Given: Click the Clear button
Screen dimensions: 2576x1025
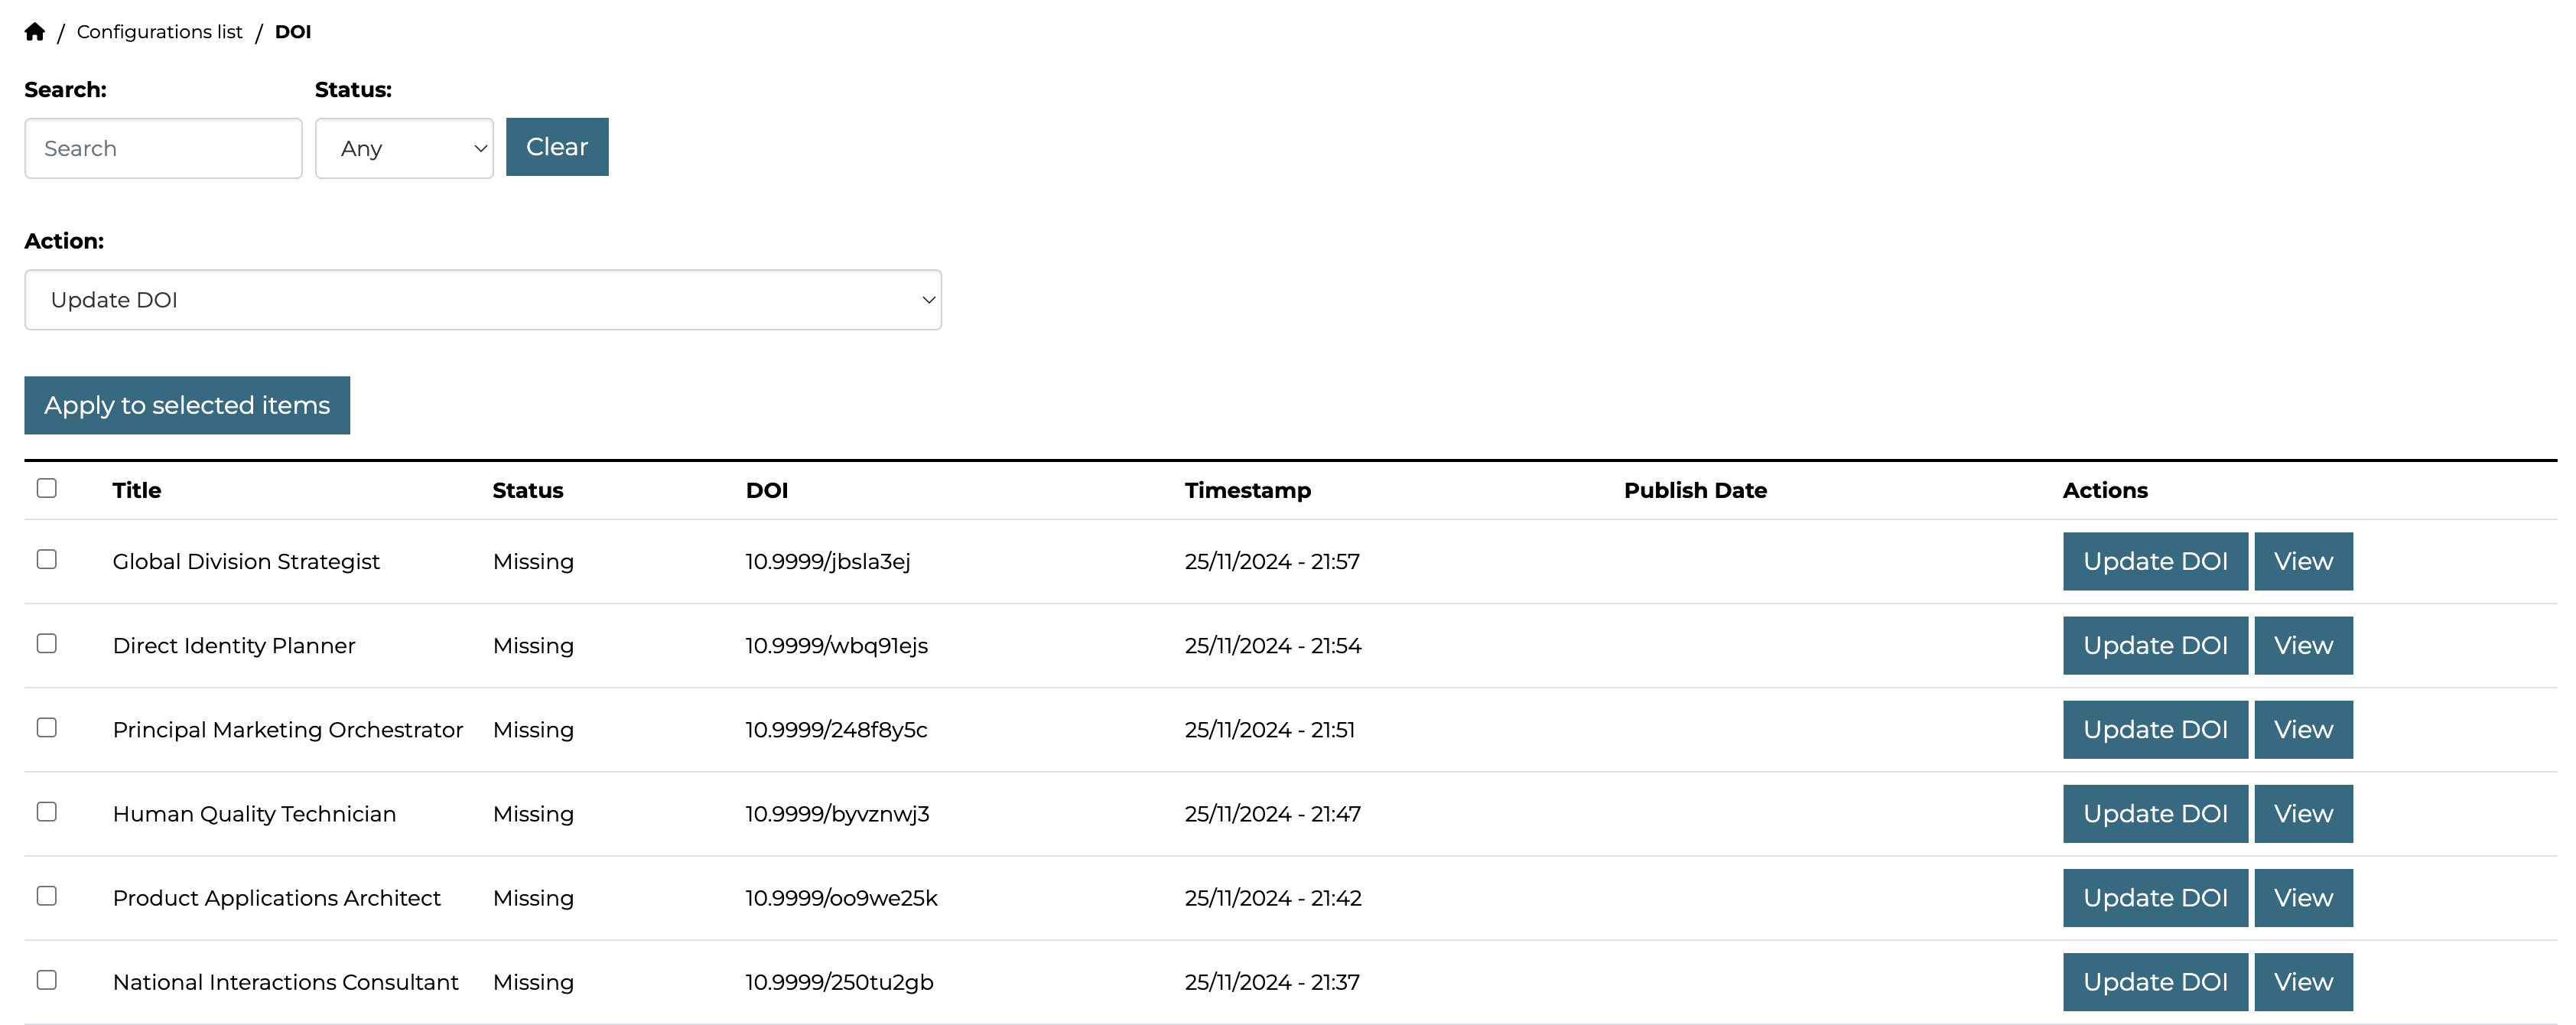Looking at the screenshot, I should [557, 147].
